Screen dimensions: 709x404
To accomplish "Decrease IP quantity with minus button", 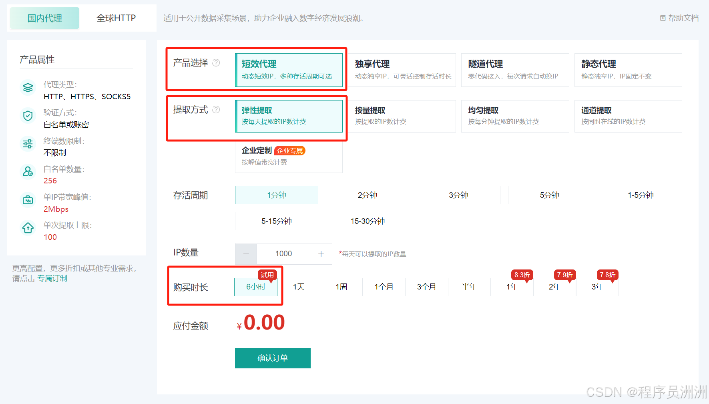I will (246, 254).
